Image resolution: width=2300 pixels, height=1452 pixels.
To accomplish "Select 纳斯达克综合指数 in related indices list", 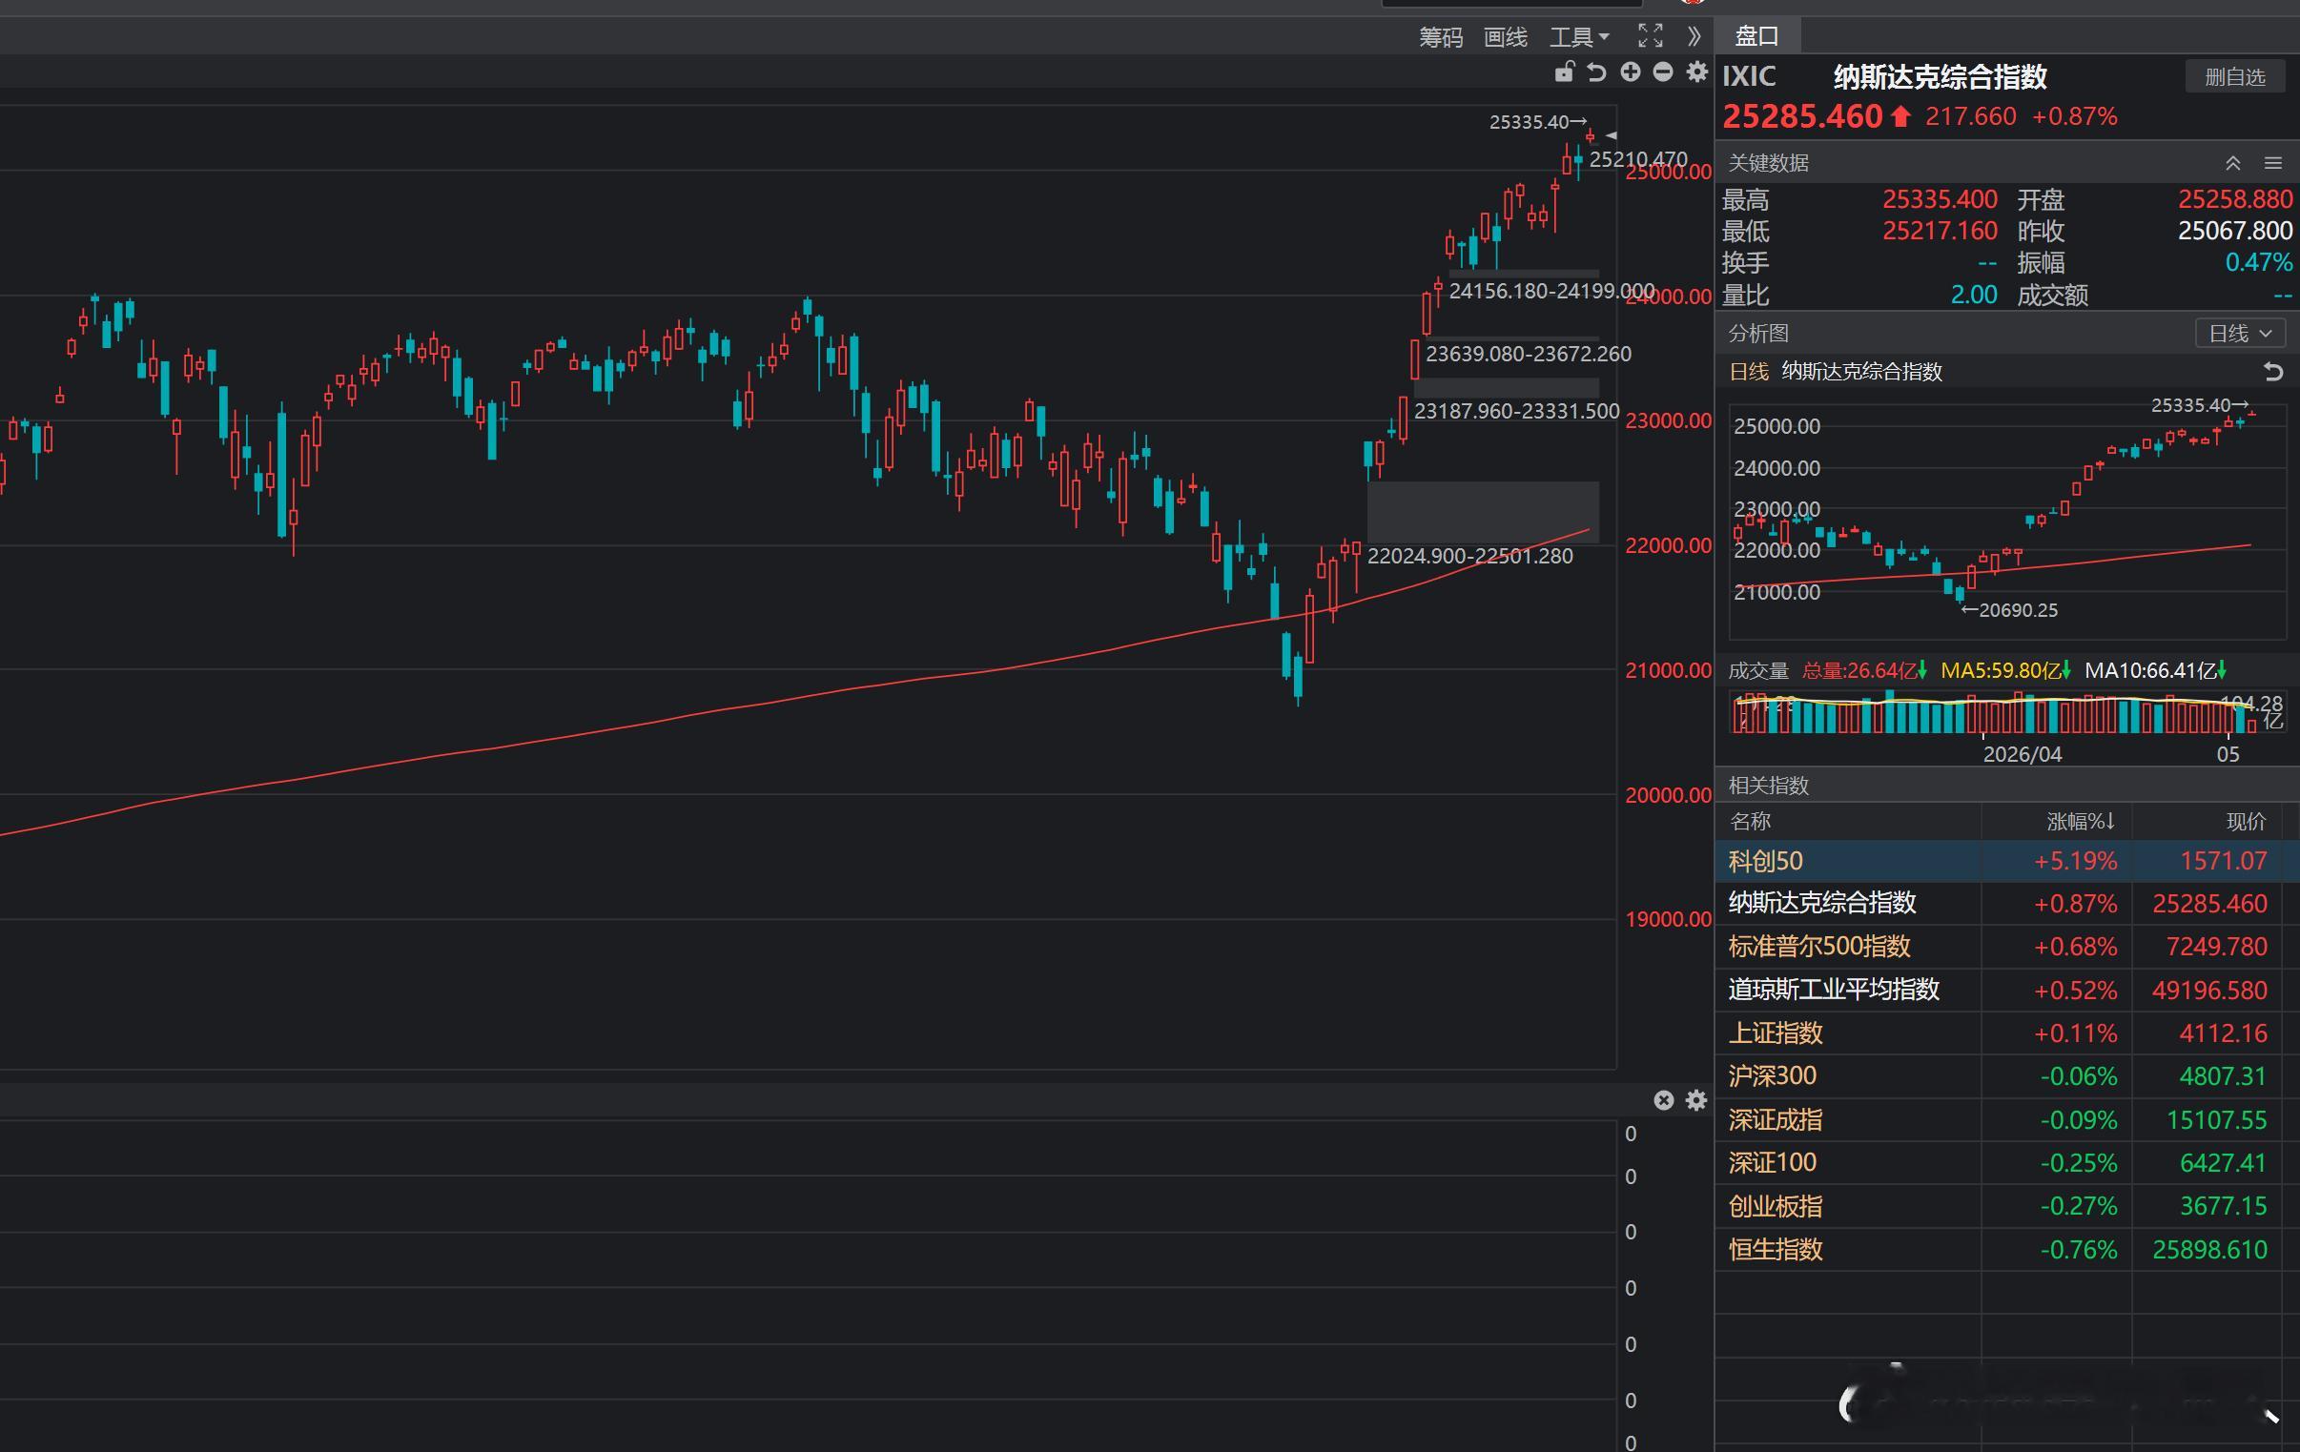I will coord(2006,904).
